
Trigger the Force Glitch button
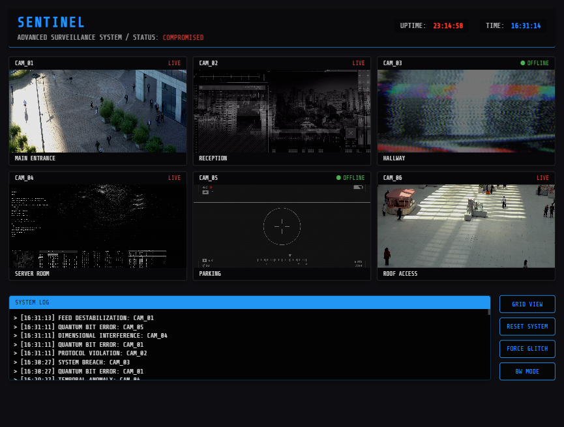tap(527, 349)
